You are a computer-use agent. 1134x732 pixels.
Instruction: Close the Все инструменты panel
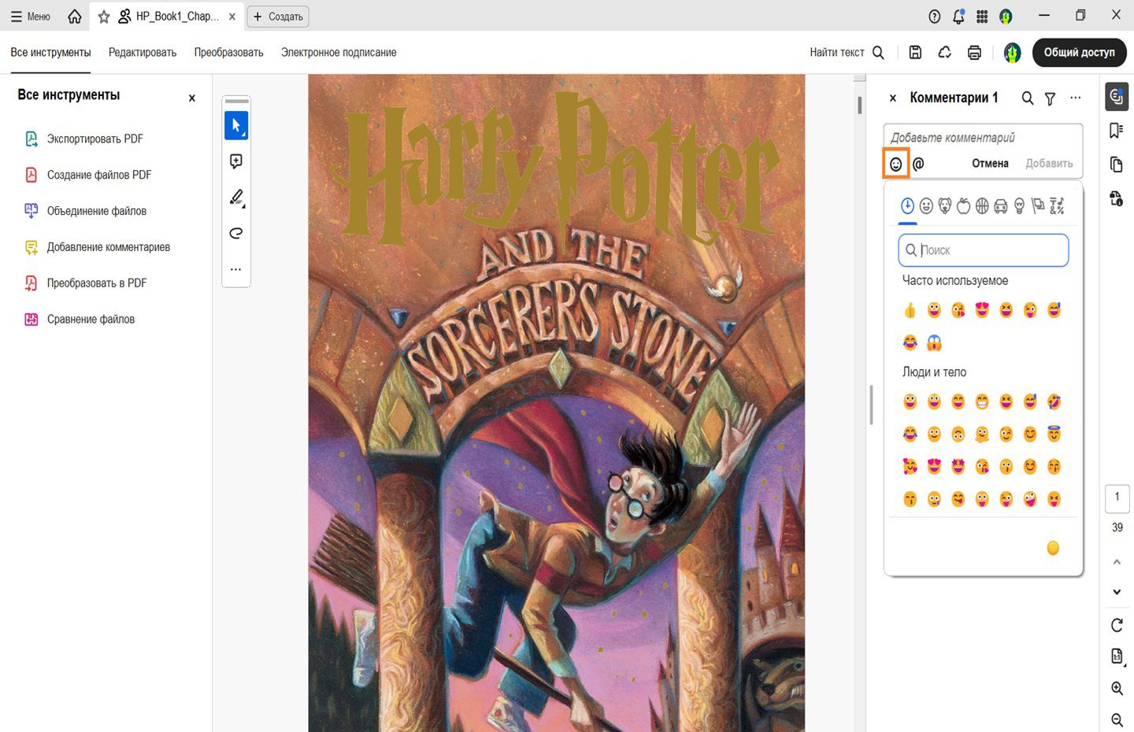pos(192,98)
